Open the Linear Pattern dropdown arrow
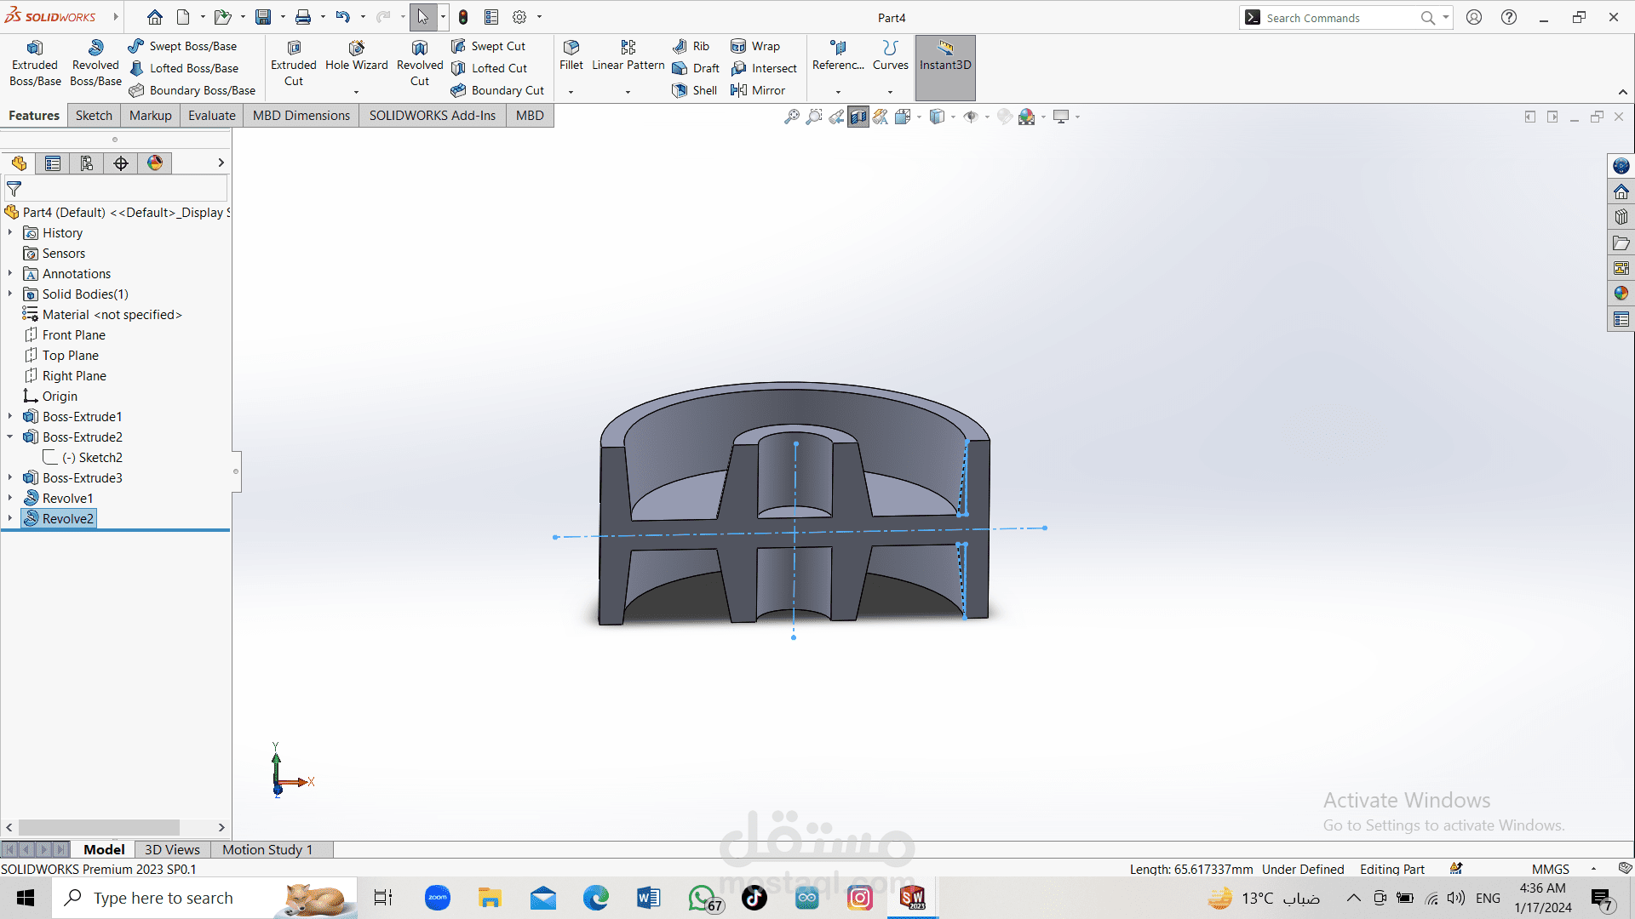1635x919 pixels. [628, 92]
